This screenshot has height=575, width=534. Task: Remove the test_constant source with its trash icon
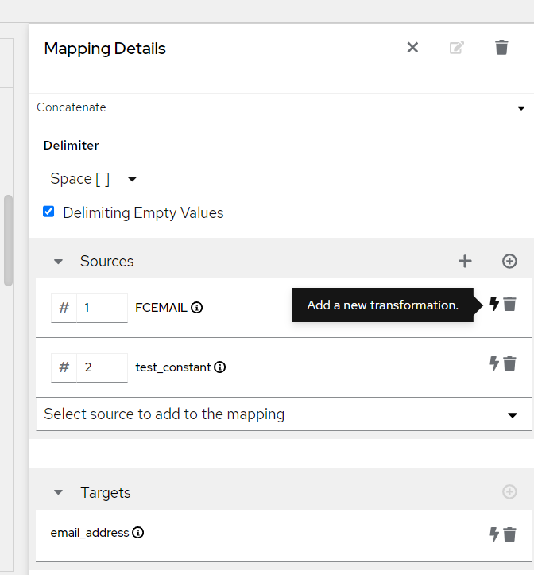click(510, 363)
